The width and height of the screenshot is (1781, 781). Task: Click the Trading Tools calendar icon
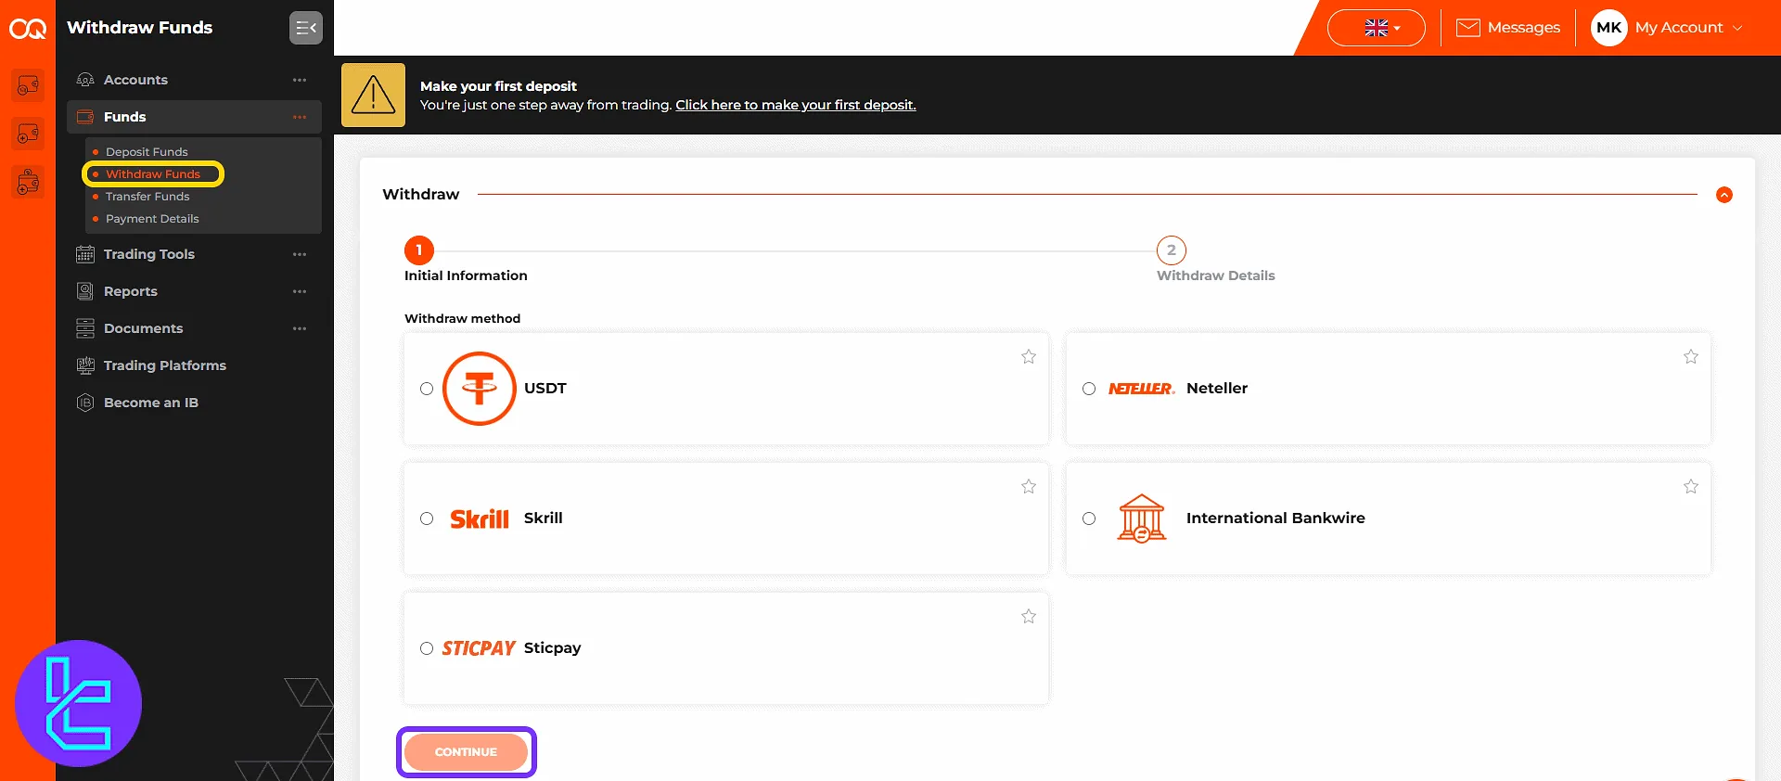(x=85, y=254)
